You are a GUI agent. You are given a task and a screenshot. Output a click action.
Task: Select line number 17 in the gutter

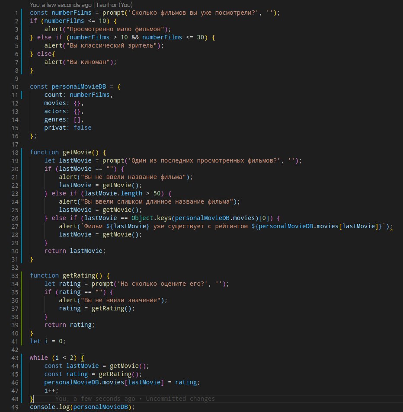(x=15, y=144)
